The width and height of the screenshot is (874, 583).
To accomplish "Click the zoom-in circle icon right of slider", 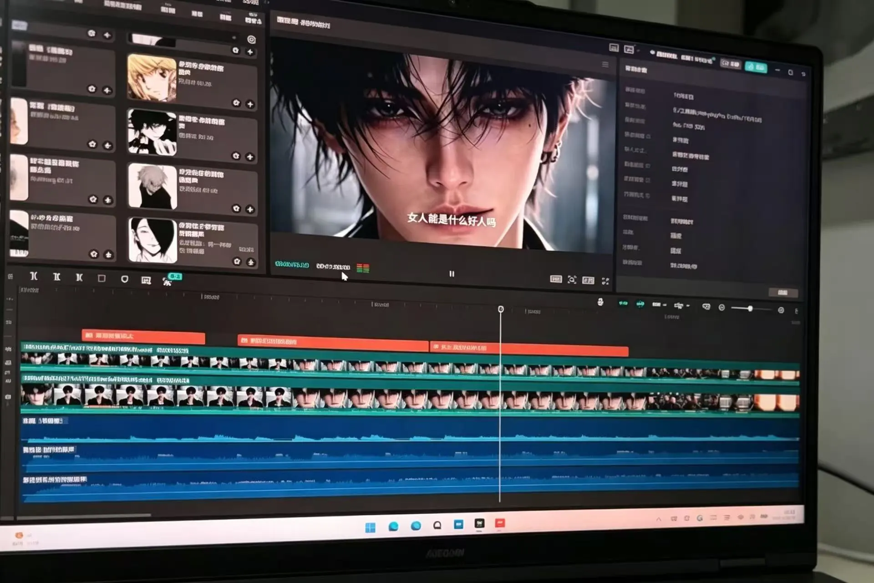I will (x=781, y=310).
